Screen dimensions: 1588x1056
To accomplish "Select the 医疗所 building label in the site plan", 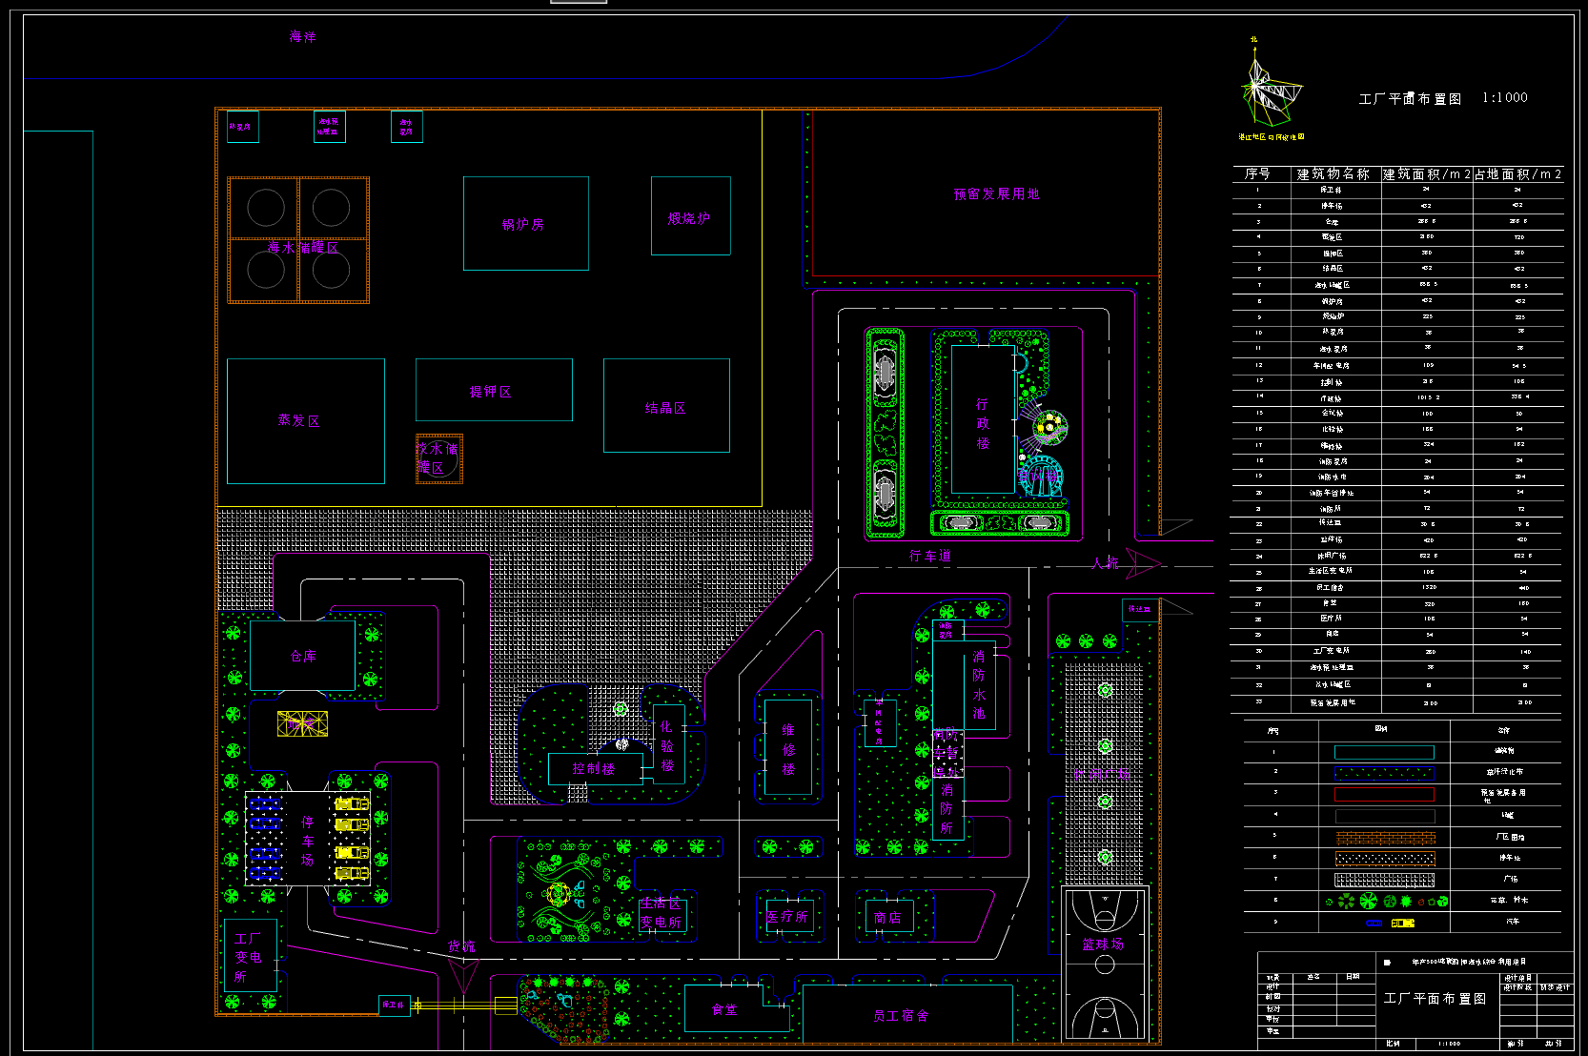I will pyautogui.click(x=787, y=917).
